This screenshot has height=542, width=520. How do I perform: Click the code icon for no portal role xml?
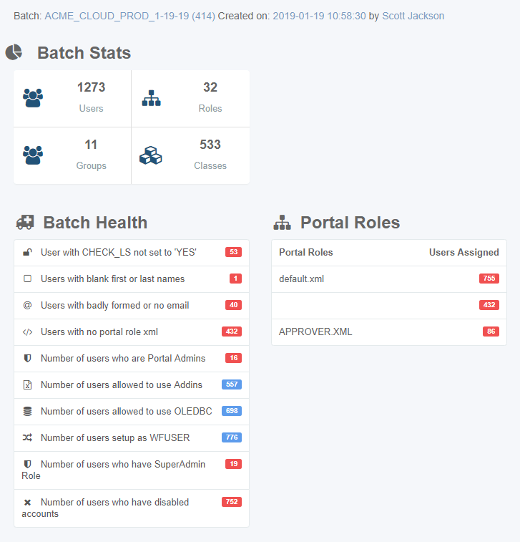(27, 332)
